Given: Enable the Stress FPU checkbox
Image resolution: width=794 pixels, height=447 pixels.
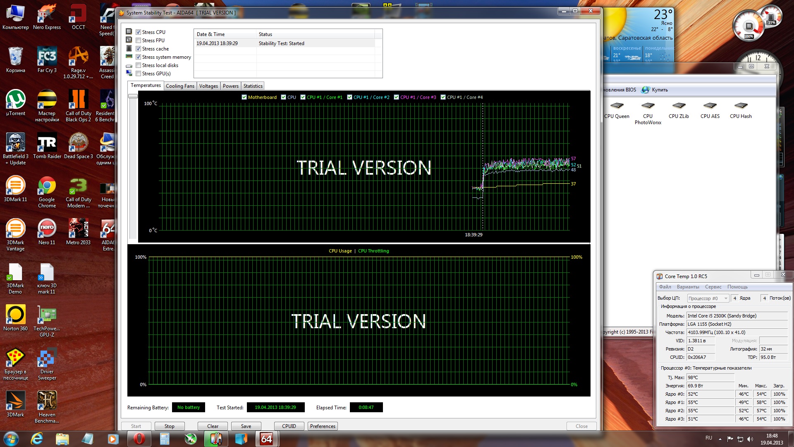Looking at the screenshot, I should (139, 41).
